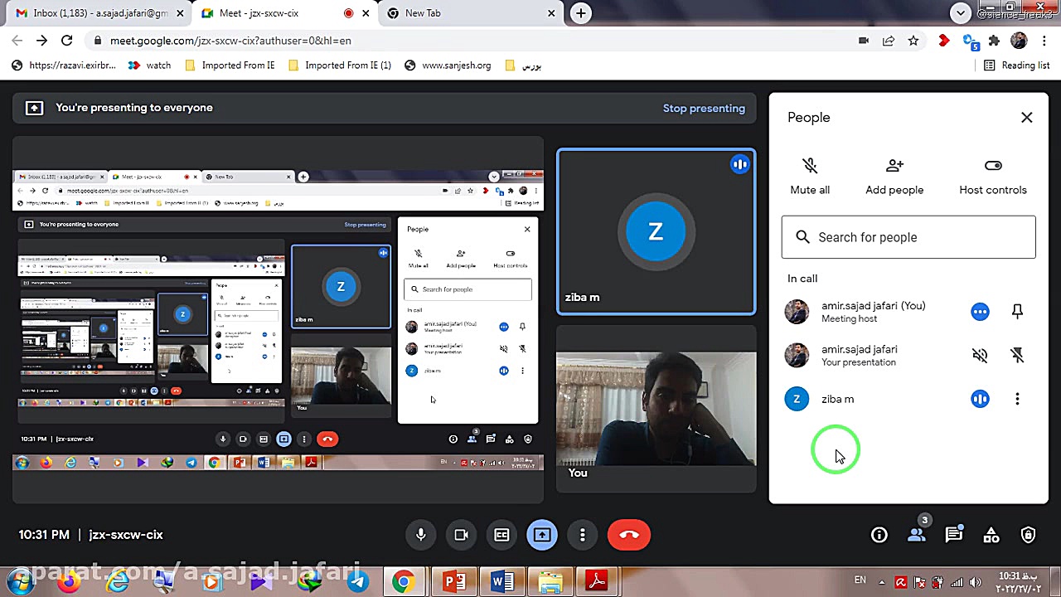This screenshot has height=597, width=1061.
Task: Switch to the Inbox Gmail tab
Action: [91, 13]
